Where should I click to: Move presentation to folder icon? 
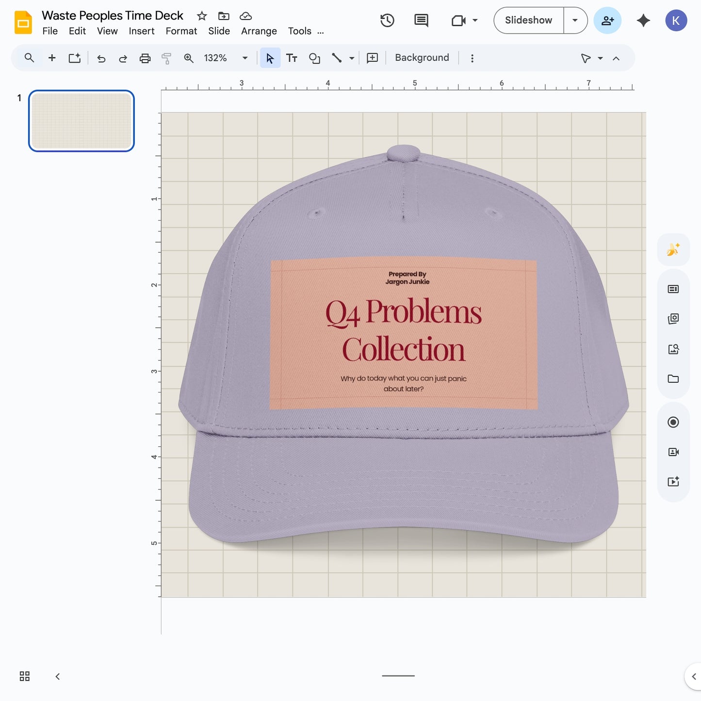coord(224,16)
